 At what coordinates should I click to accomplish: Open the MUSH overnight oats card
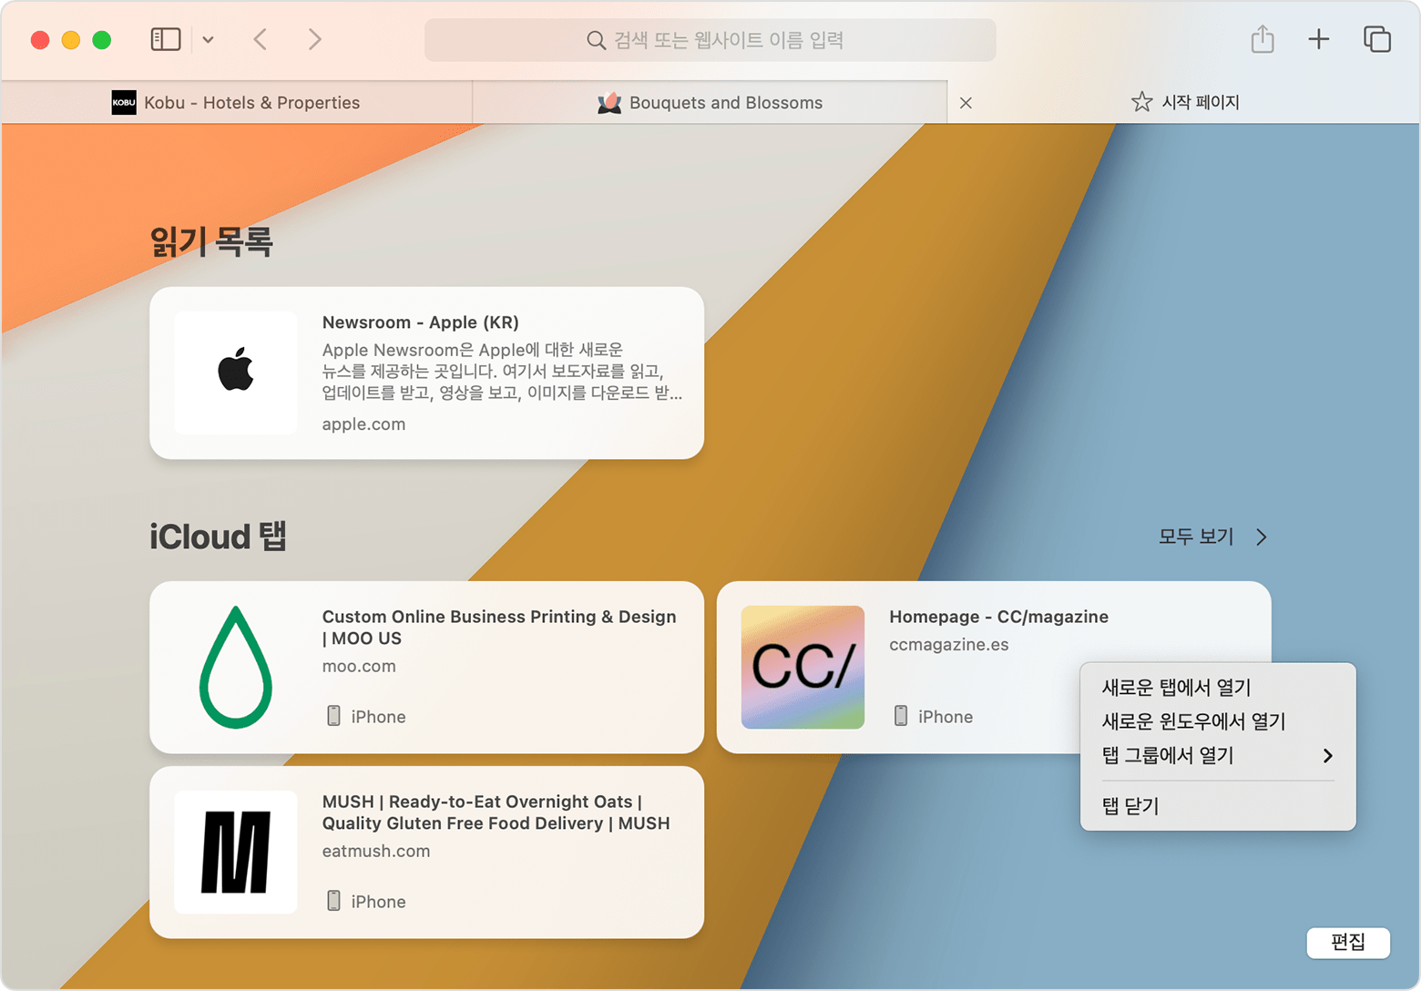click(426, 852)
